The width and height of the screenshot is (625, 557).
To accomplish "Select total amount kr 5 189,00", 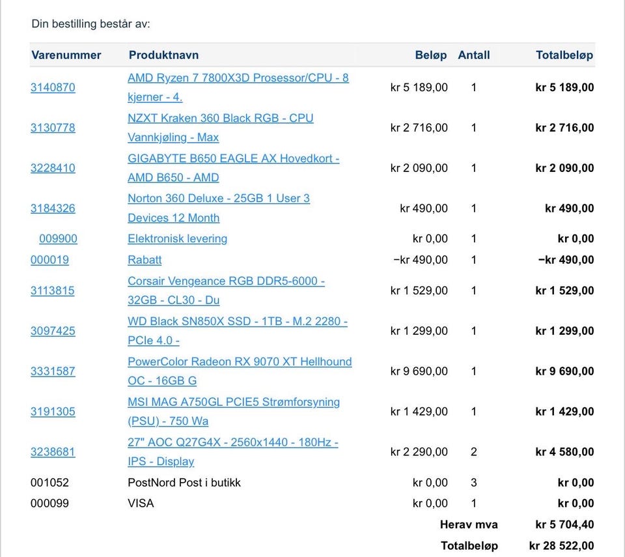I will coord(564,87).
